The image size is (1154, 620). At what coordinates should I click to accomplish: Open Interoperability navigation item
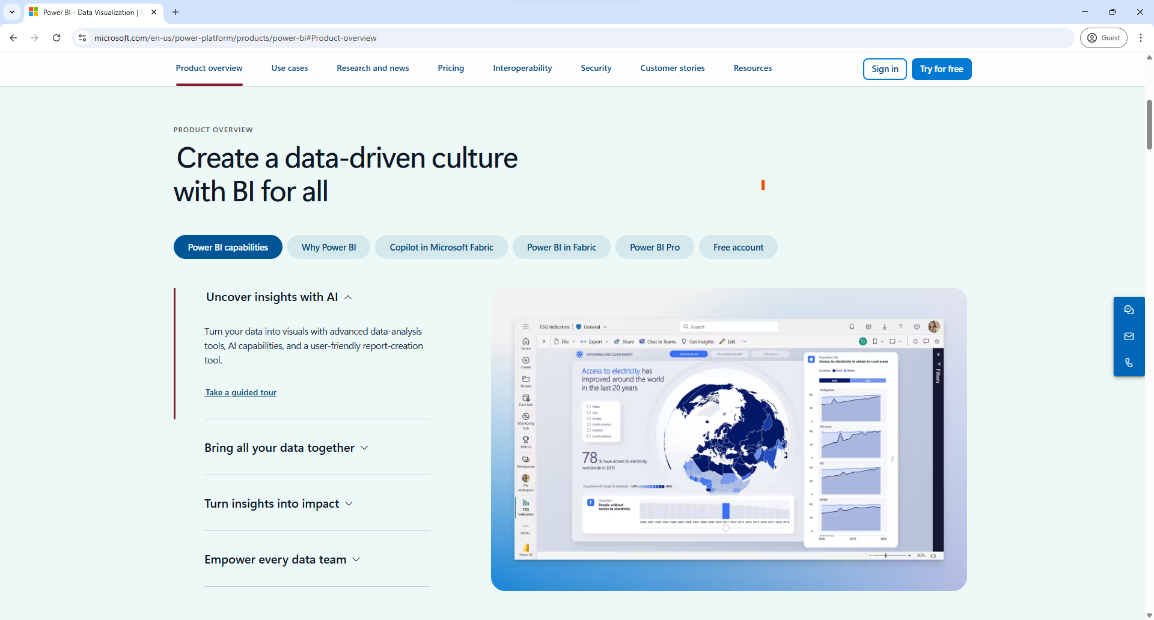click(522, 68)
